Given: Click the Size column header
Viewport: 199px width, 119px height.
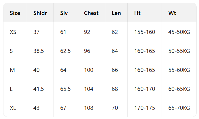Looking at the screenshot, I should pyautogui.click(x=15, y=13).
